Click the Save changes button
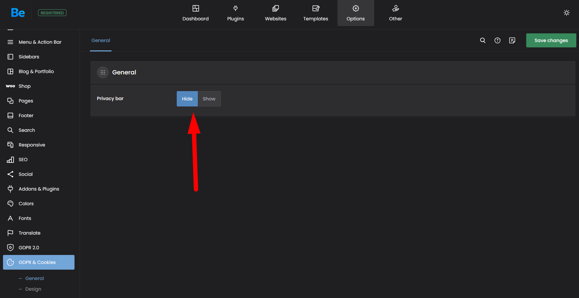Image resolution: width=579 pixels, height=298 pixels. pyautogui.click(x=551, y=40)
